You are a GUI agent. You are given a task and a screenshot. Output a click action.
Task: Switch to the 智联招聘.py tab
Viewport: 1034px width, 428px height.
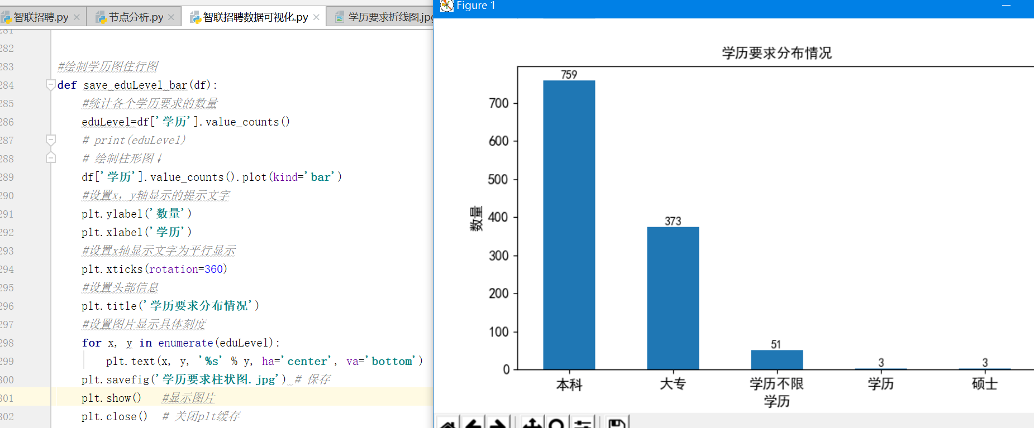(x=40, y=17)
